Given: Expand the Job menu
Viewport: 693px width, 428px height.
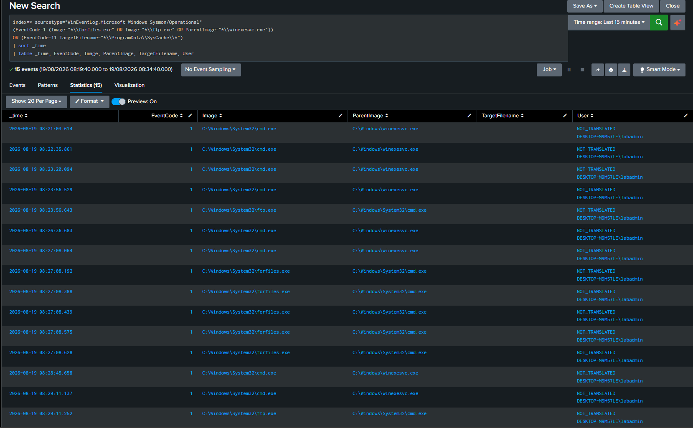Looking at the screenshot, I should click(549, 70).
